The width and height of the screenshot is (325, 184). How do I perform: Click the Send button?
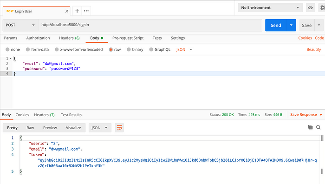[276, 25]
